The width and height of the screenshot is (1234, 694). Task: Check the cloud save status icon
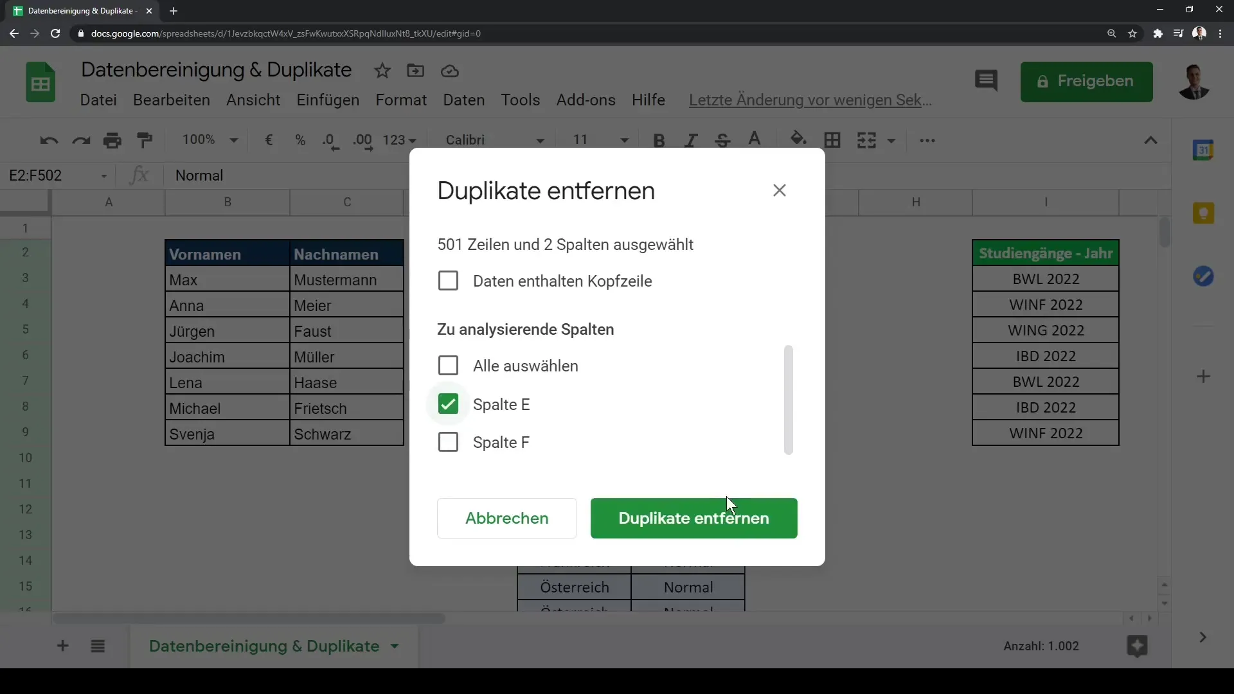(450, 71)
